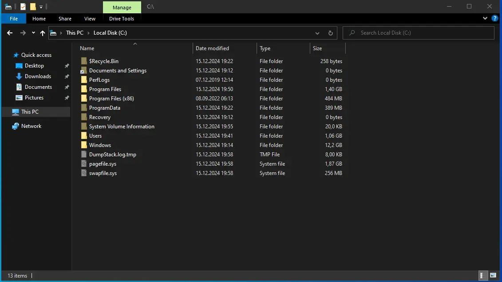Image resolution: width=502 pixels, height=282 pixels.
Task: Click the PerfLogs date 07.12.2019 12:14
Action: coord(214,80)
